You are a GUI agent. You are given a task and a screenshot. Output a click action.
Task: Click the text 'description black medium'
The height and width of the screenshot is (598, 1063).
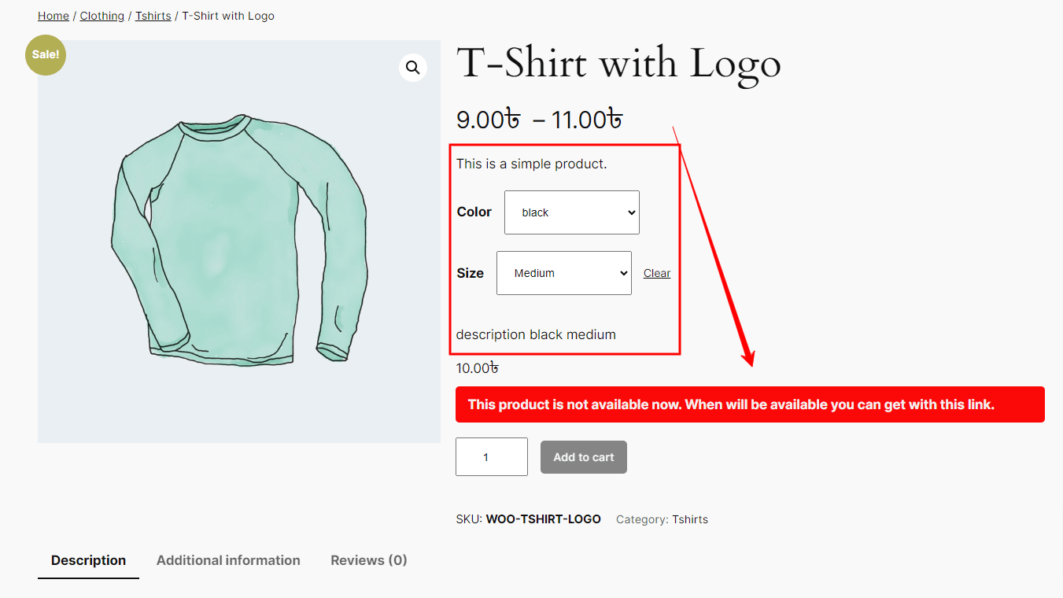click(536, 334)
